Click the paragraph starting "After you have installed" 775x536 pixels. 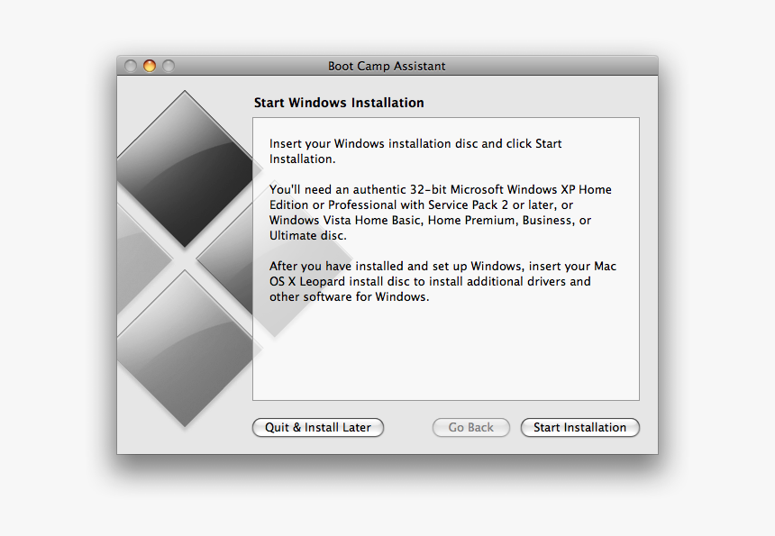click(x=442, y=281)
